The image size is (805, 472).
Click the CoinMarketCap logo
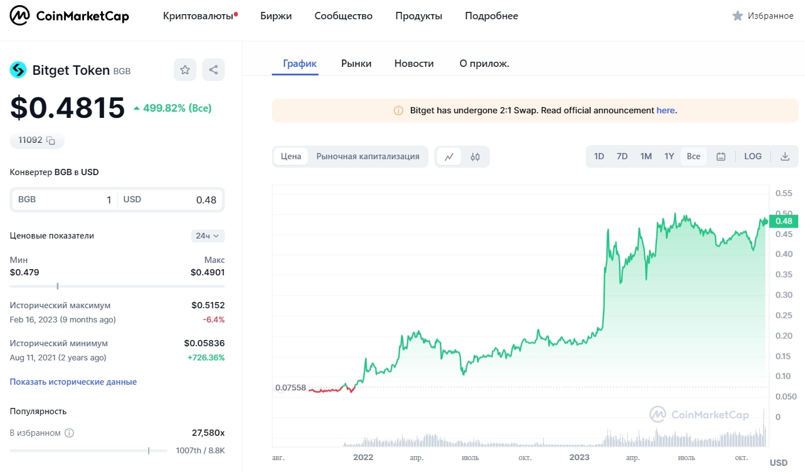(x=70, y=16)
